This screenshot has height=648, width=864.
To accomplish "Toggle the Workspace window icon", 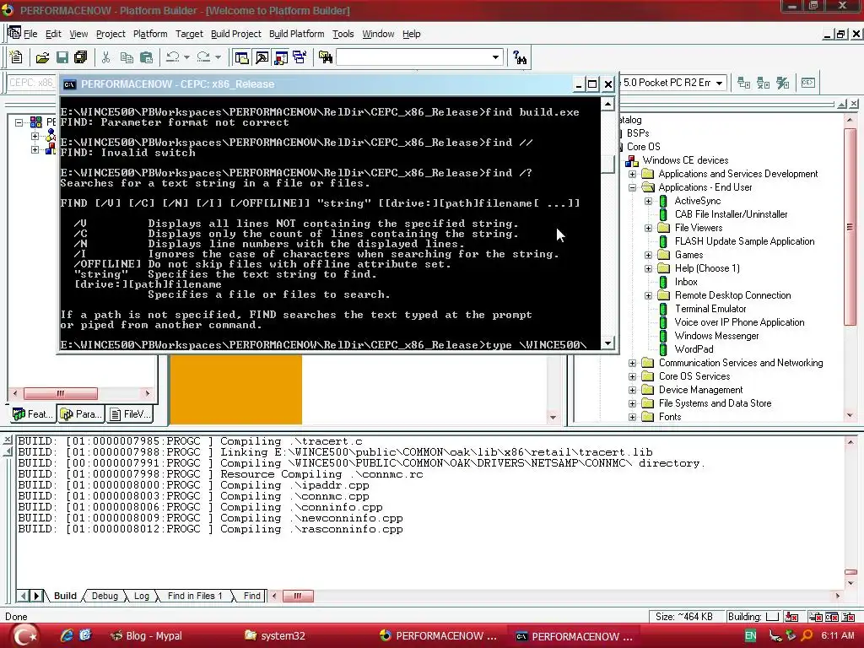I will click(x=242, y=57).
